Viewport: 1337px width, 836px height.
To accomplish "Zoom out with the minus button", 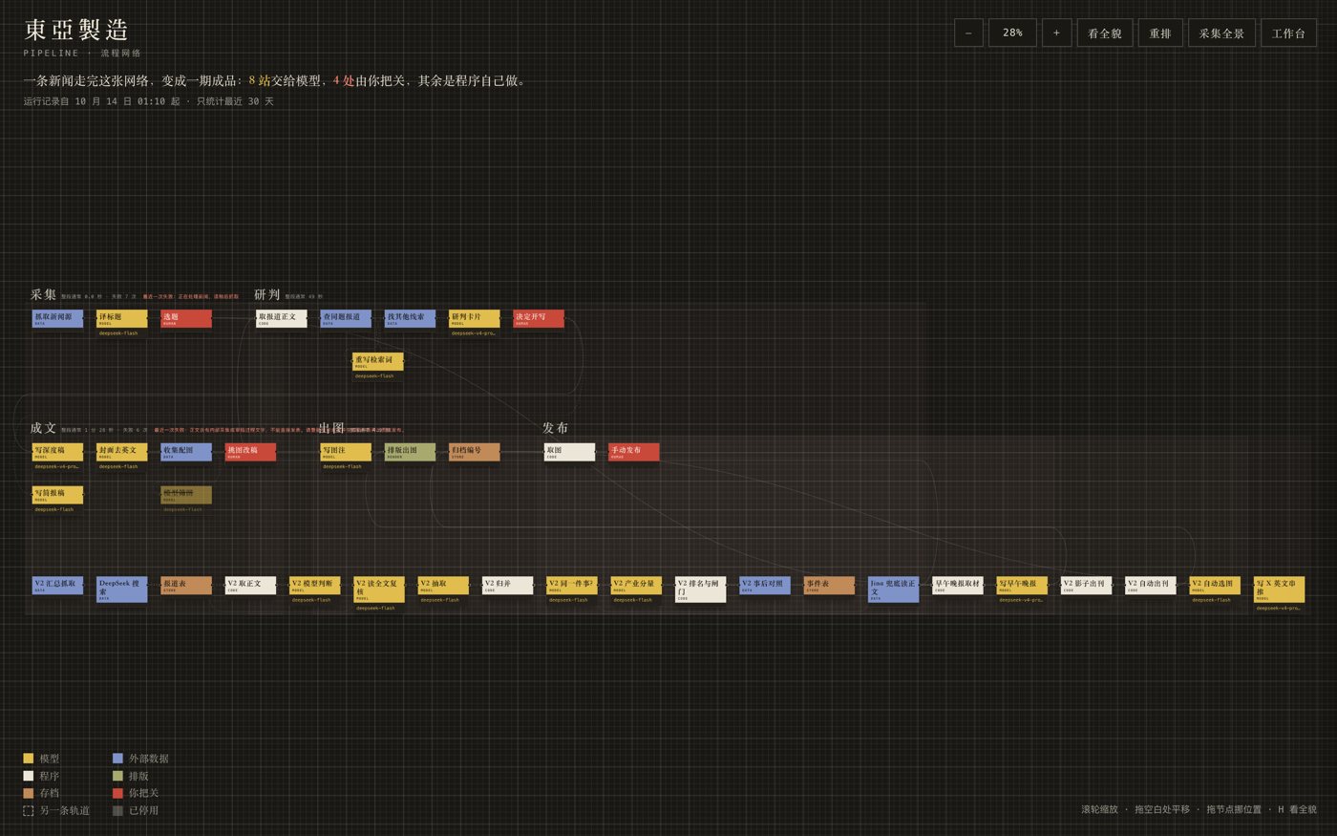I will (968, 32).
